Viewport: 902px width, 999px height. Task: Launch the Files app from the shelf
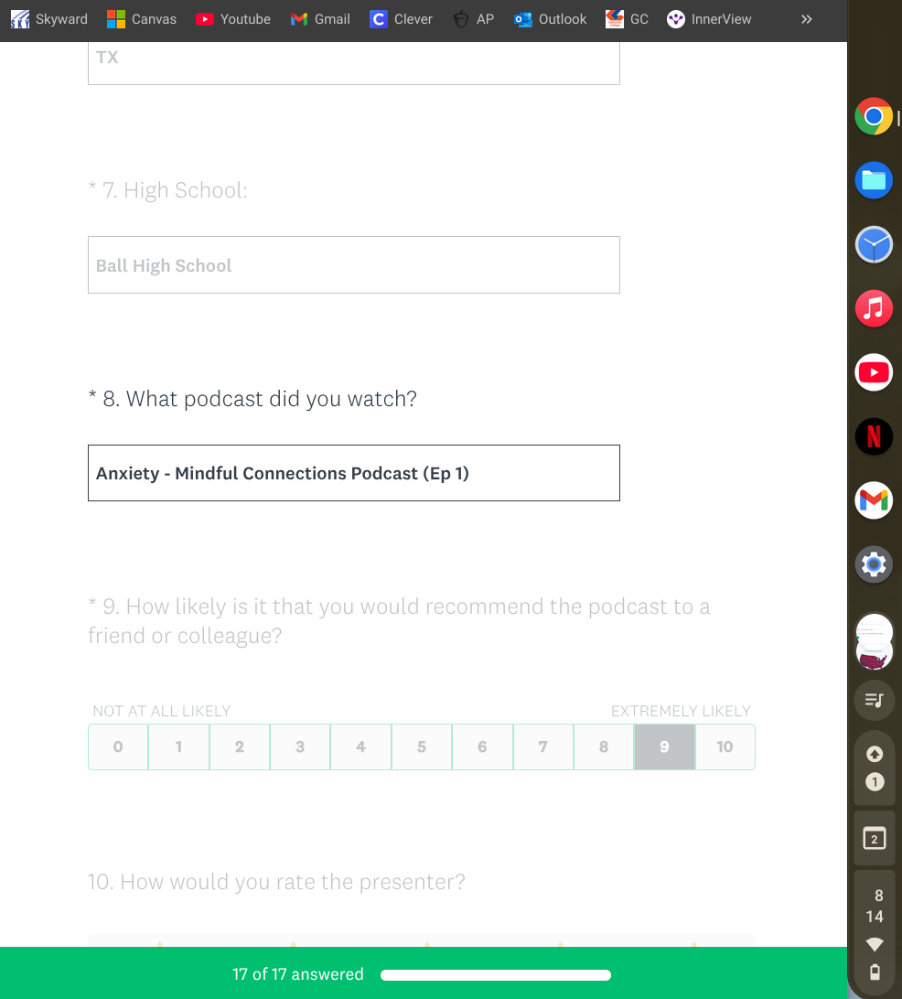874,180
